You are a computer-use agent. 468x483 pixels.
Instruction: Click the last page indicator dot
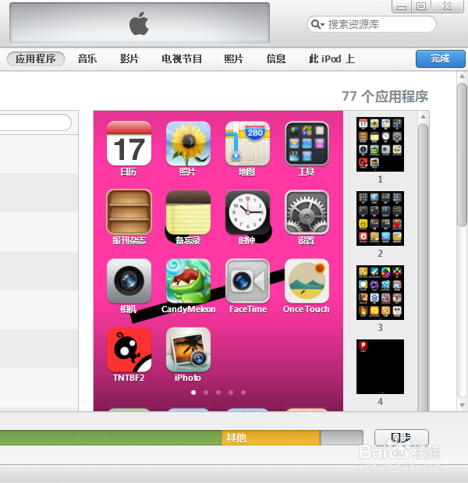point(243,392)
